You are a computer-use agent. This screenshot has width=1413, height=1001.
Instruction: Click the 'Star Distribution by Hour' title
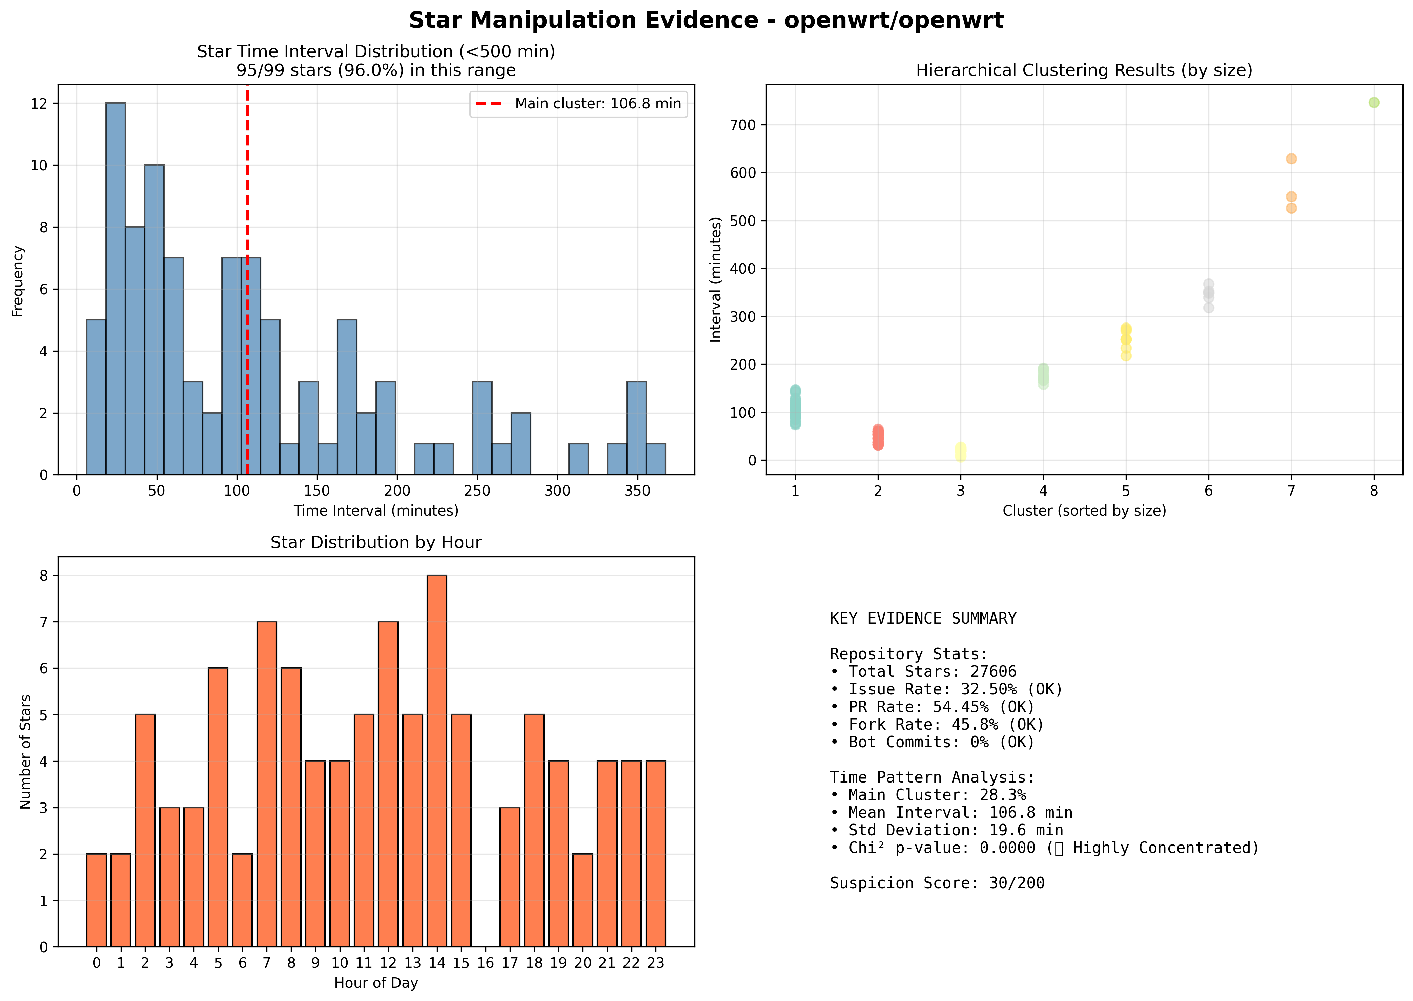coord(376,542)
